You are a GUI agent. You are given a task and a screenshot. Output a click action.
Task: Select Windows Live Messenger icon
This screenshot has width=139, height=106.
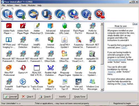[92, 81]
